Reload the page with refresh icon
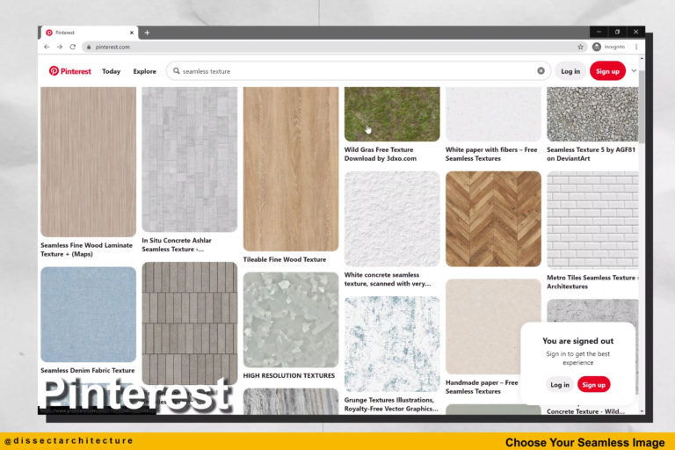675x450 pixels. 73,47
